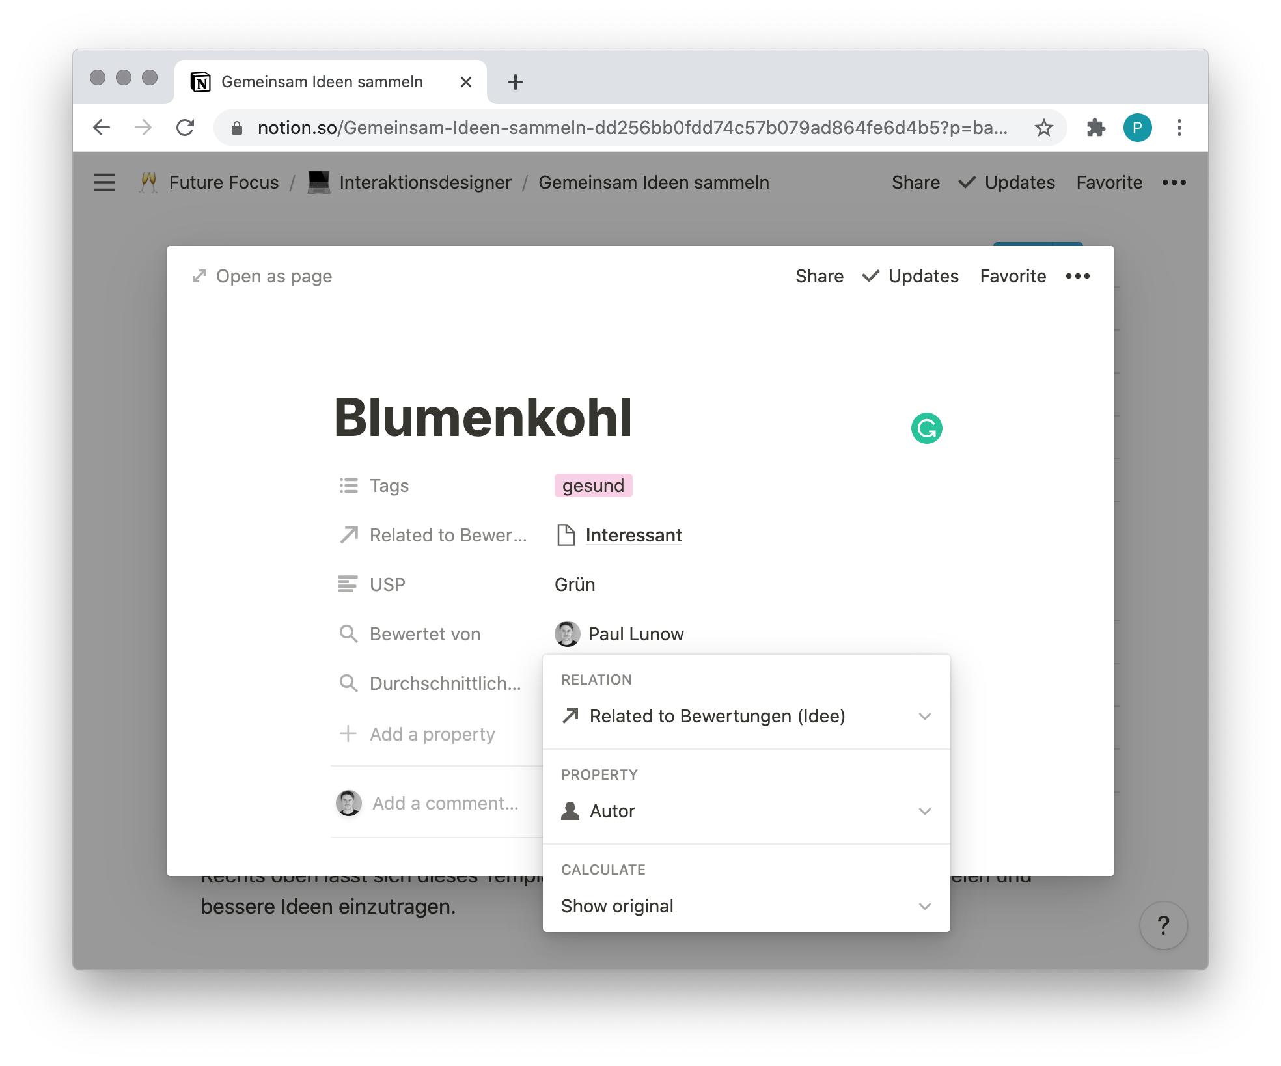Open the Chrome profile avatar P
The image size is (1281, 1066).
pos(1138,128)
